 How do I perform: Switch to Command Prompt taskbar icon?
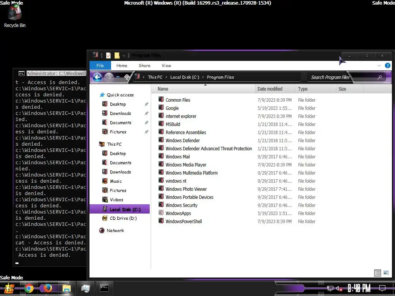pos(104,288)
